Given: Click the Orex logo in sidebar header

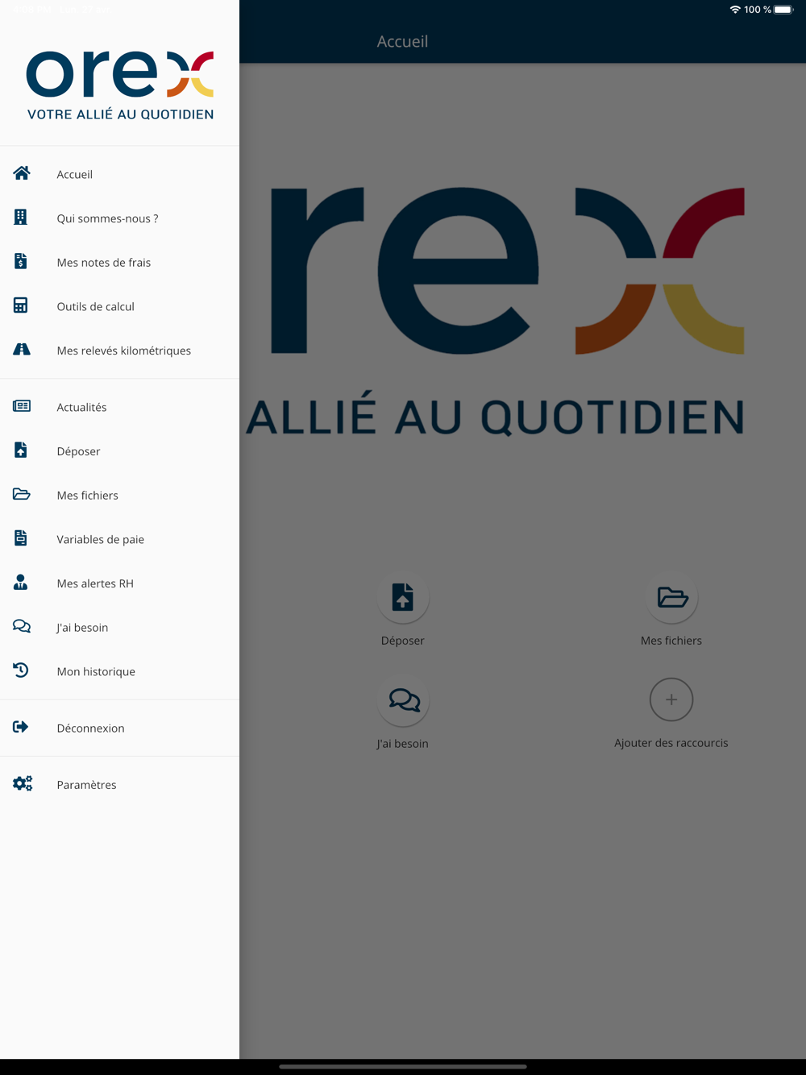Looking at the screenshot, I should (120, 85).
